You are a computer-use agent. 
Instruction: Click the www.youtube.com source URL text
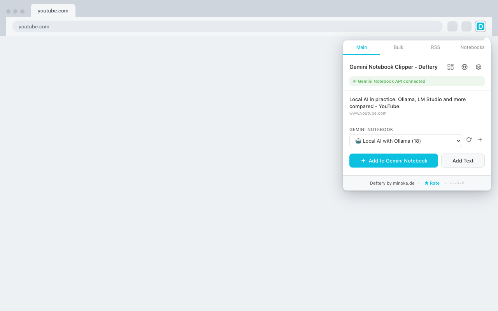tap(368, 113)
